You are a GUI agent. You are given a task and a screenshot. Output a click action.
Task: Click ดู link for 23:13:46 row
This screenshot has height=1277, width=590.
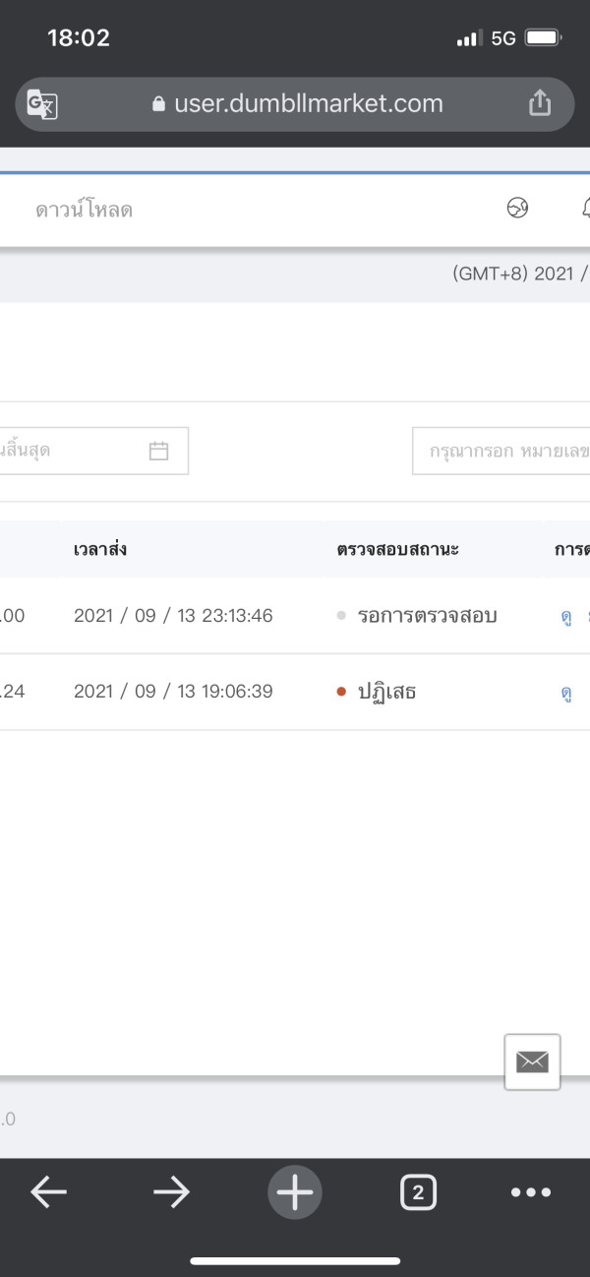(x=566, y=617)
